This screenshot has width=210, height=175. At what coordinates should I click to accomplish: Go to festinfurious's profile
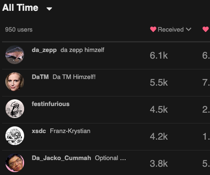[51, 104]
